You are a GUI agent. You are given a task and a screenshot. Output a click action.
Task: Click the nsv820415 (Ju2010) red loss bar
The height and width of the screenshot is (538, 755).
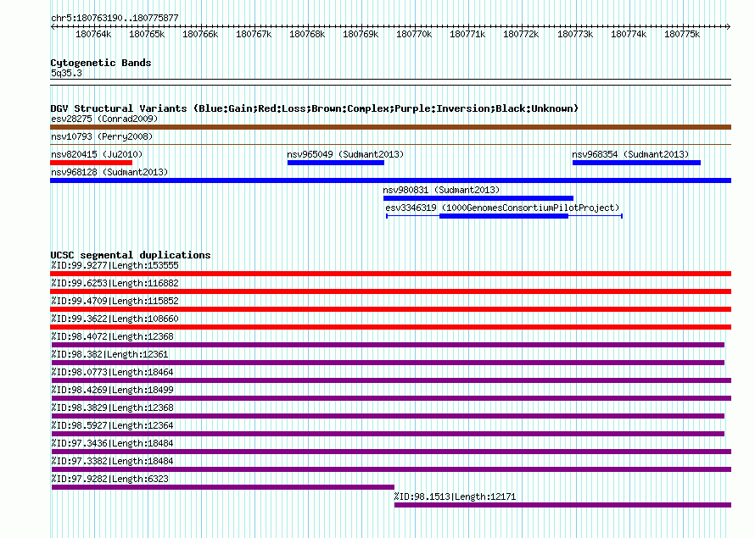[91, 163]
